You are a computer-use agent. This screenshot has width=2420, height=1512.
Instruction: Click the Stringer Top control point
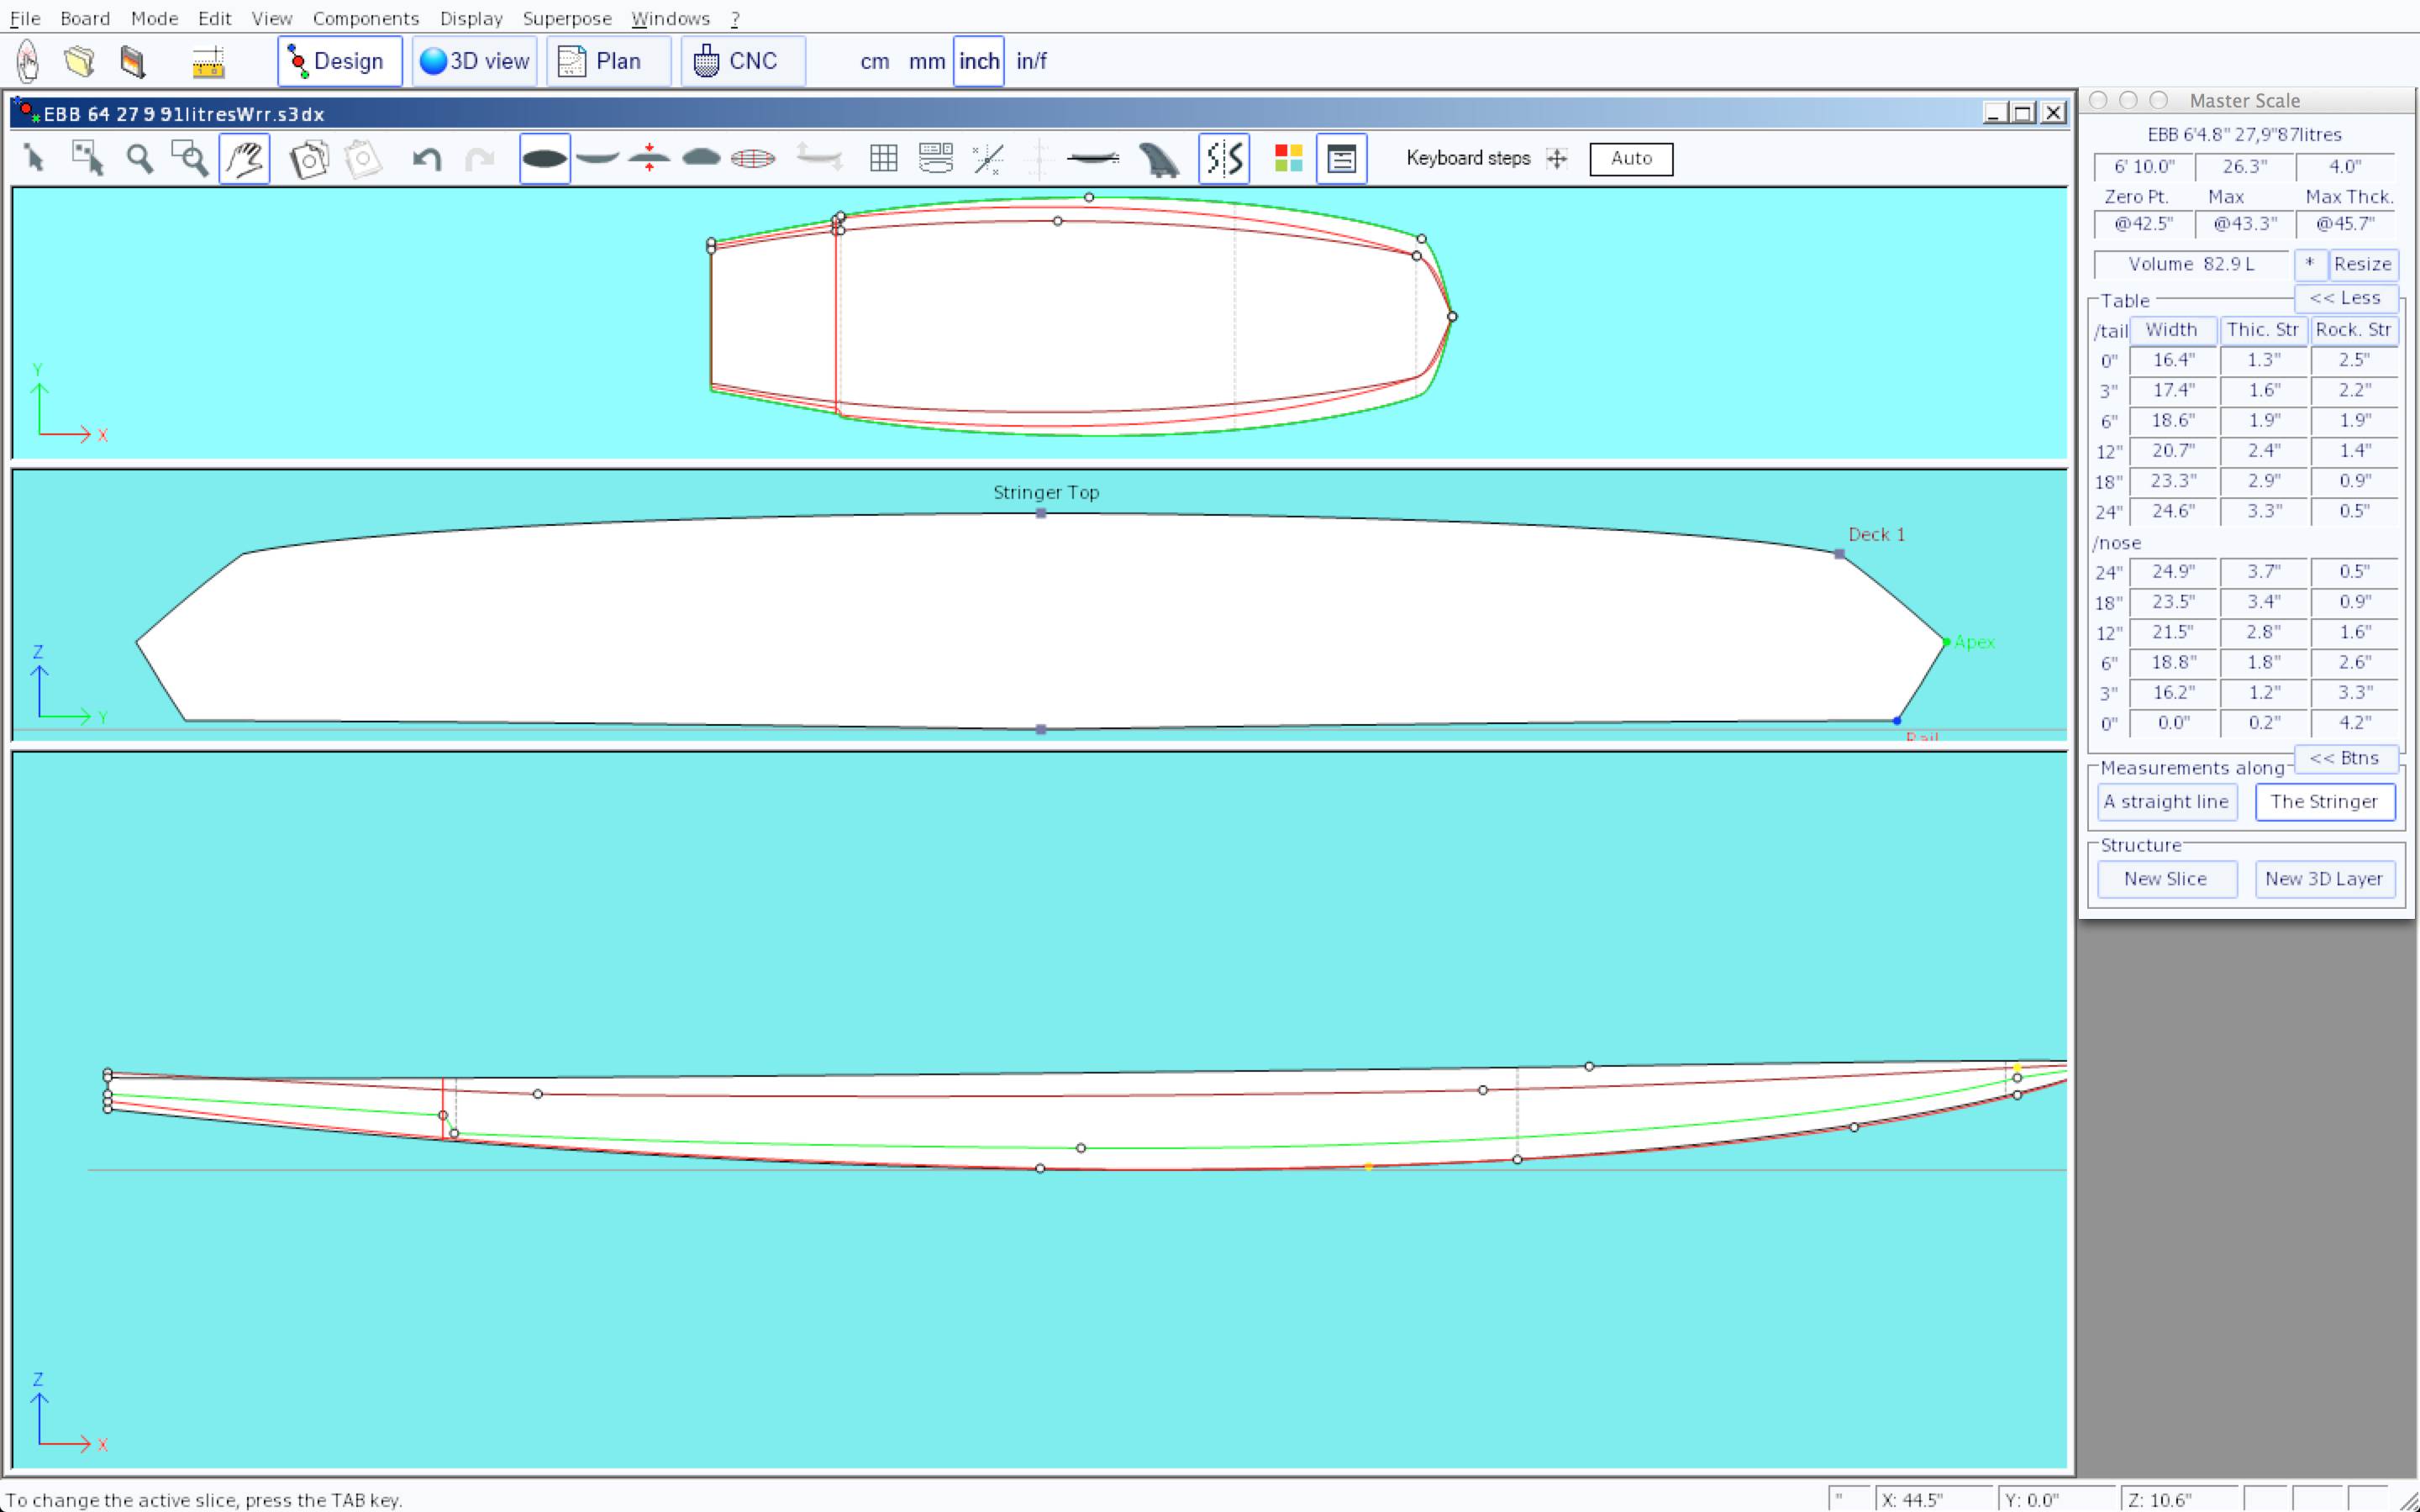tap(1041, 514)
